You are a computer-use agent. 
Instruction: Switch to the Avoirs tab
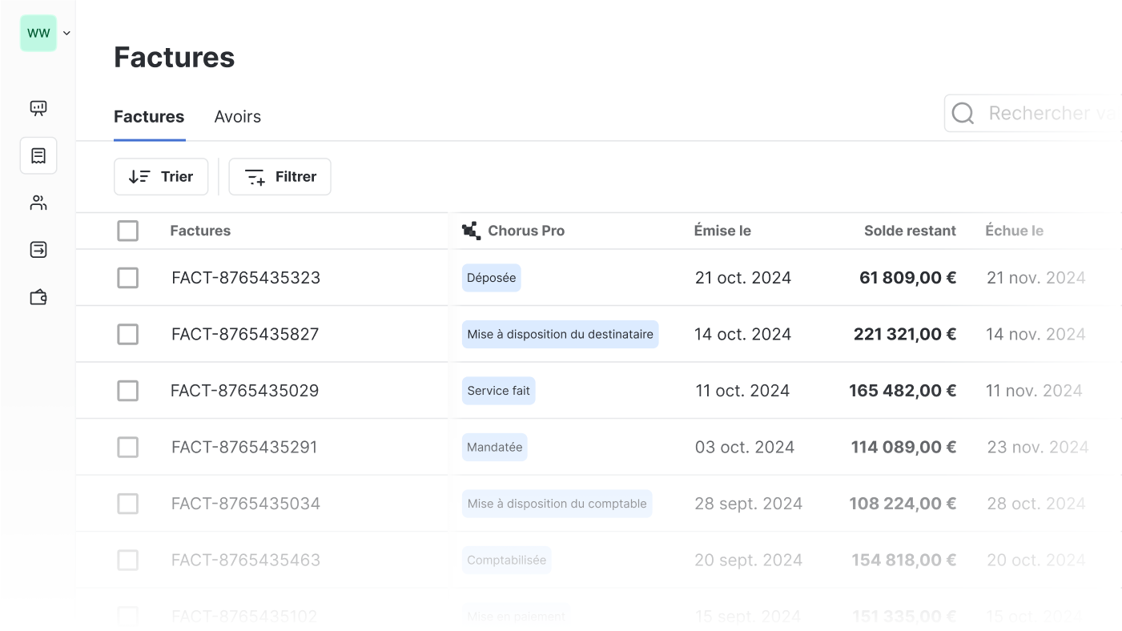click(x=237, y=116)
